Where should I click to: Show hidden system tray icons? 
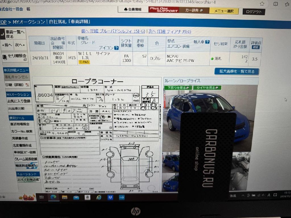(243, 195)
